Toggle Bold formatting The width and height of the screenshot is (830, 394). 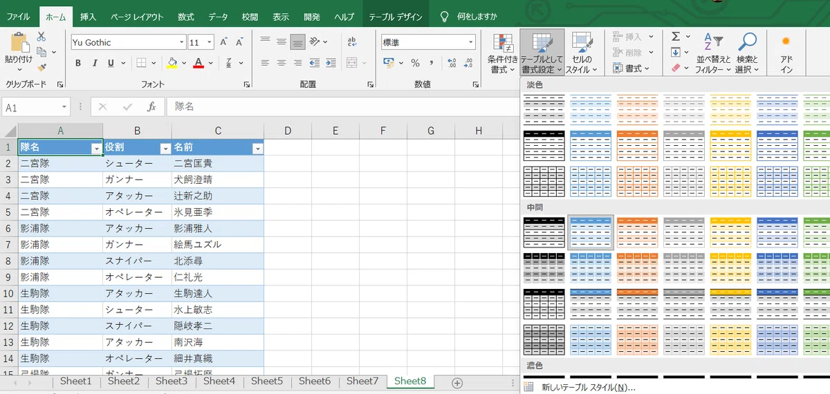click(77, 63)
